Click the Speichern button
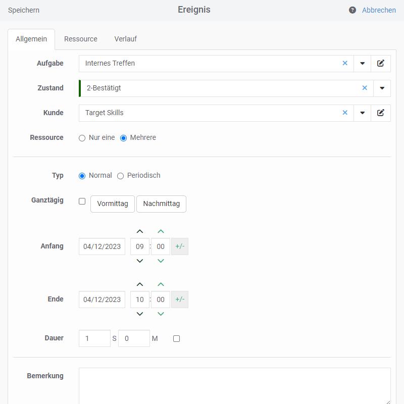This screenshot has height=404, width=404. pyautogui.click(x=24, y=10)
